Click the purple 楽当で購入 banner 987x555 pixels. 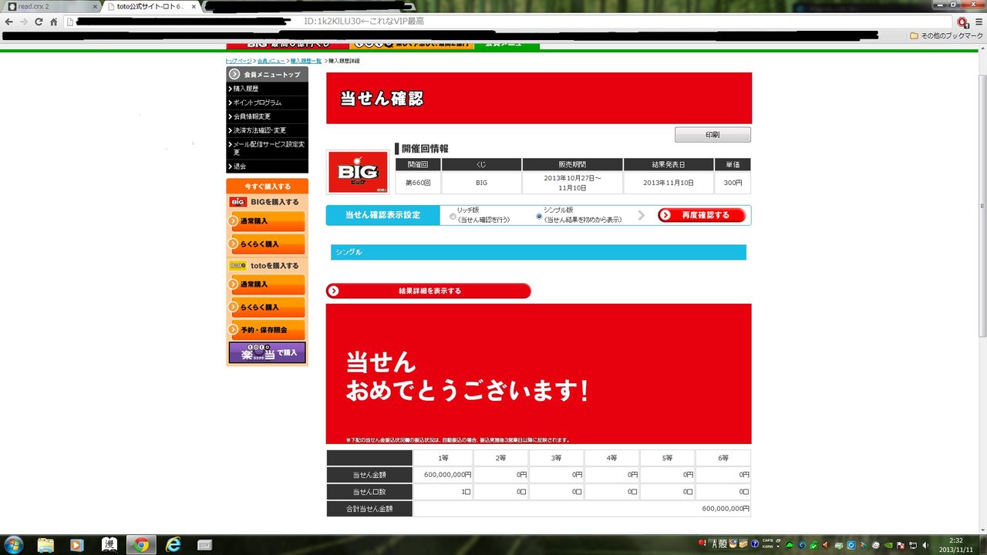pos(268,352)
